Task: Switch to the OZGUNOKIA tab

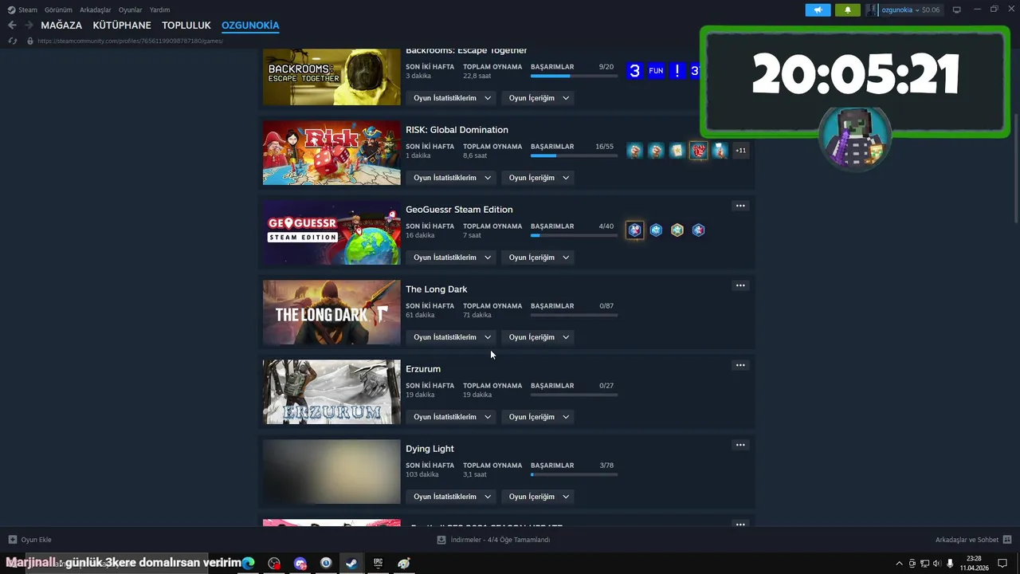Action: tap(250, 26)
